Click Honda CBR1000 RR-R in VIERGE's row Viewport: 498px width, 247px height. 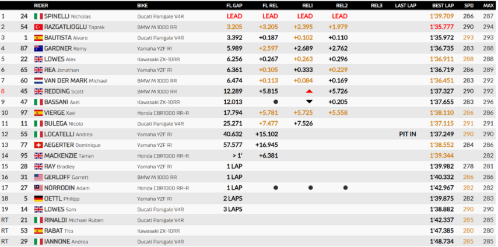coord(163,113)
